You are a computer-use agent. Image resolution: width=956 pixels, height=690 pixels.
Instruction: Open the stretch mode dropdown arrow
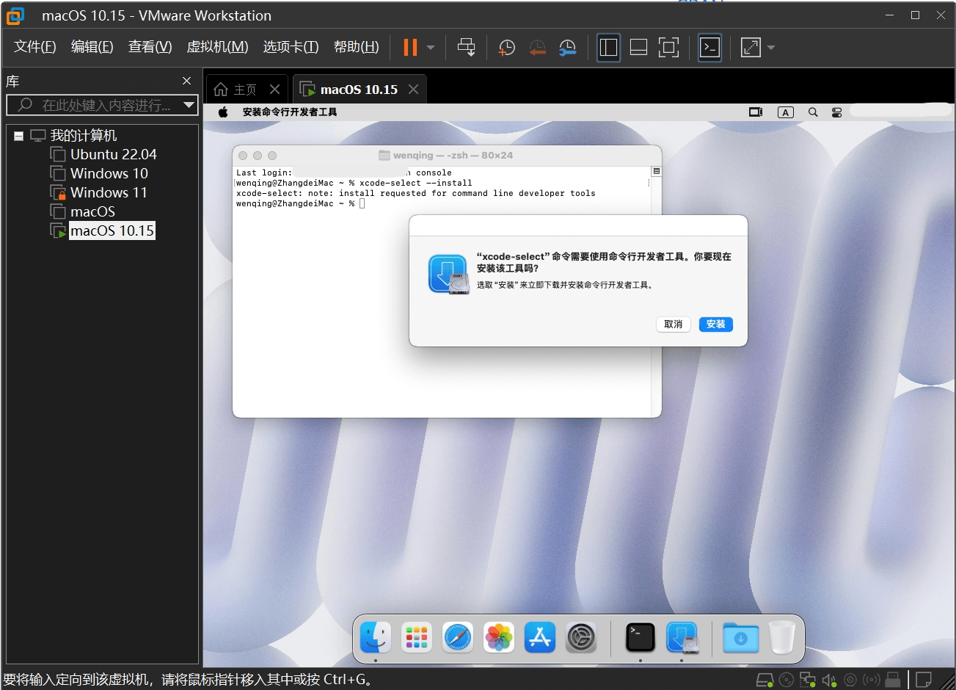(x=770, y=48)
